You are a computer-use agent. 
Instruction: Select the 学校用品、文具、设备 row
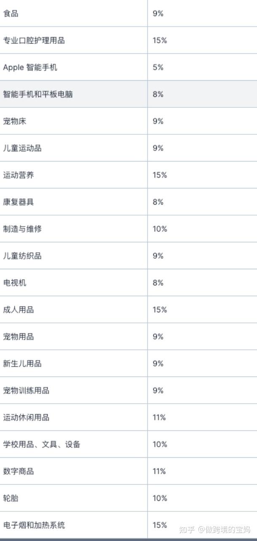click(42, 444)
